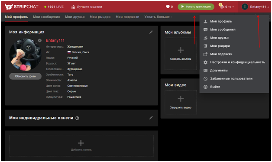Open the Мои подписки tab

(x=127, y=17)
